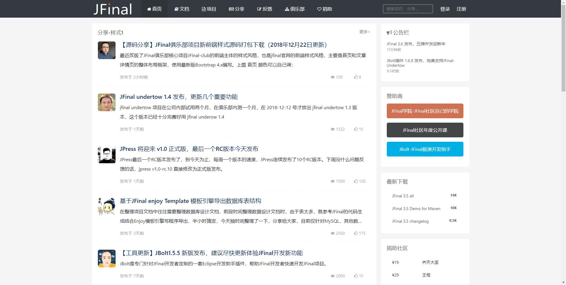
Task: Click the JFinal logo in header
Action: pos(113,9)
